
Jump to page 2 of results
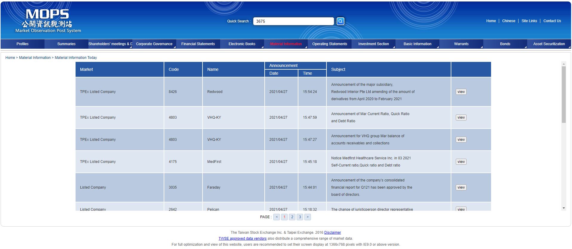coord(292,217)
